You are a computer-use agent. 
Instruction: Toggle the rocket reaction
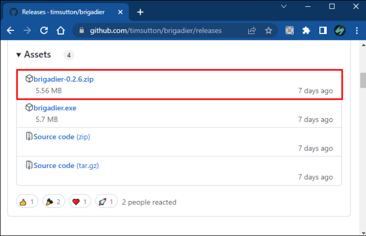coord(106,202)
